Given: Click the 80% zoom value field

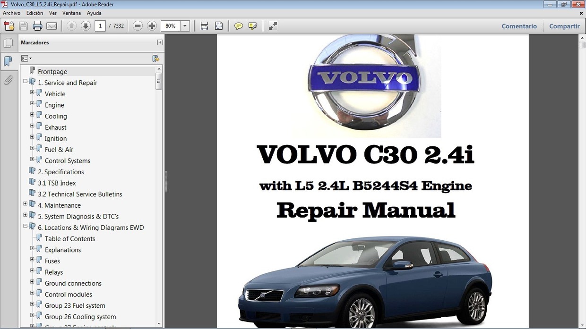Looking at the screenshot, I should click(x=171, y=26).
